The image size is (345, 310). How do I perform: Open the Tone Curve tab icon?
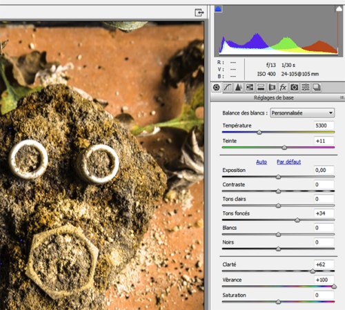click(228, 88)
